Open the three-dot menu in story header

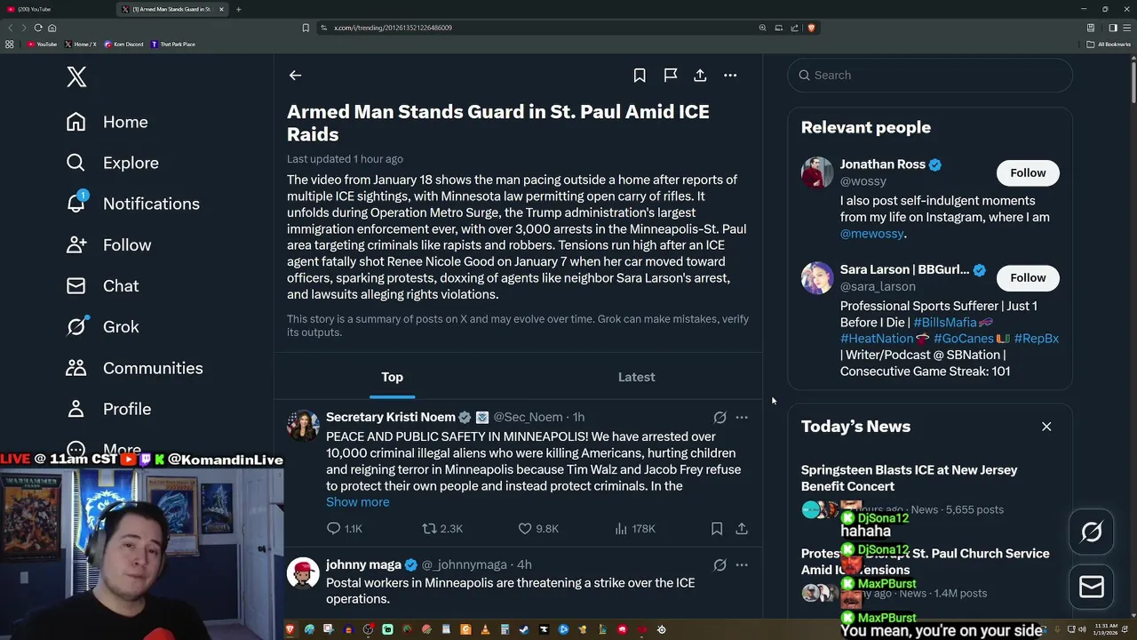point(730,76)
